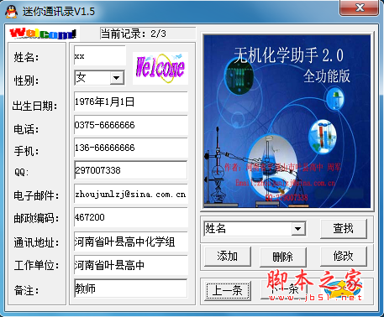Close the 迷你通讯录 window
384x317 pixels.
coord(360,8)
